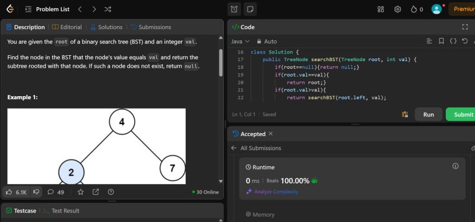Open the user avatar menu
This screenshot has width=475, height=222.
(x=436, y=9)
